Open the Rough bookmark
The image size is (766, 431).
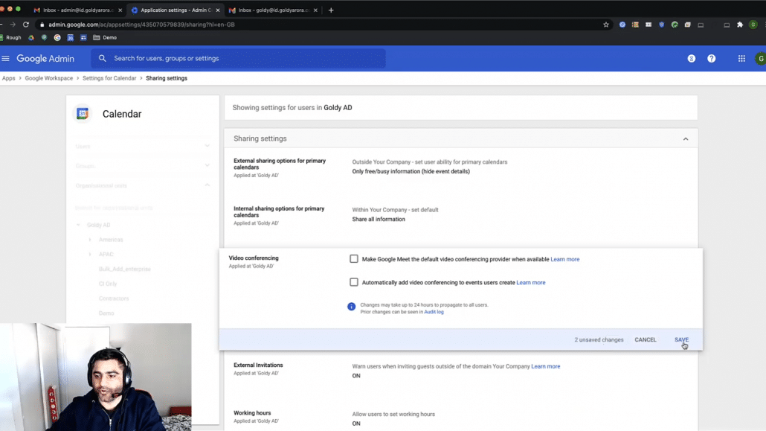[x=10, y=38]
